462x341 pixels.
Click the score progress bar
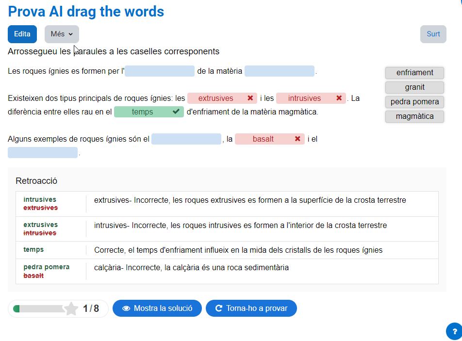39,309
